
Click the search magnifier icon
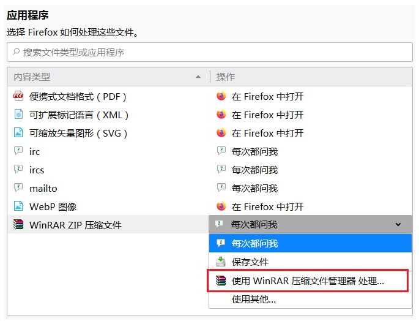pos(16,53)
